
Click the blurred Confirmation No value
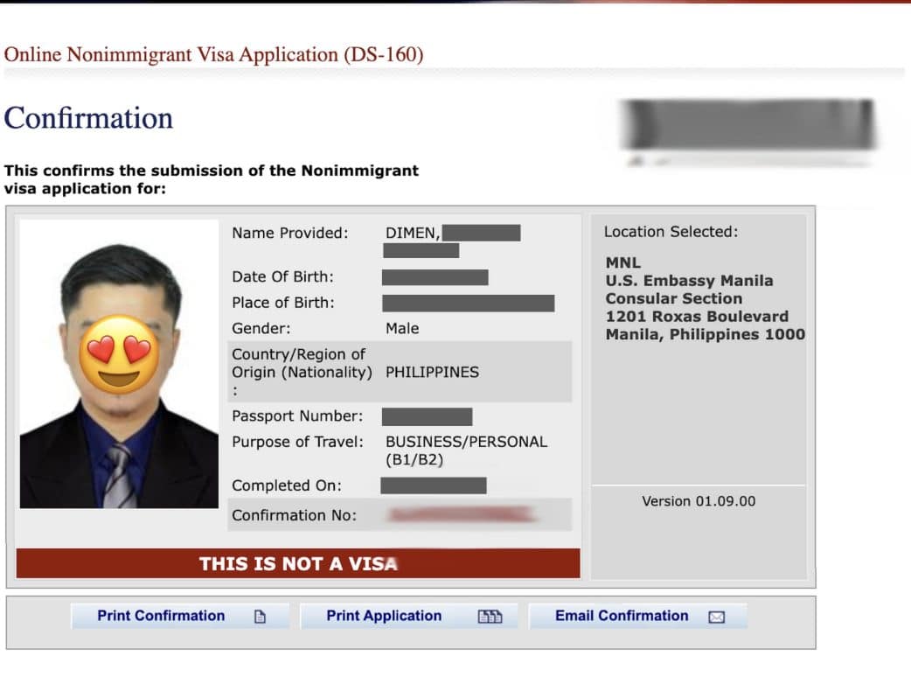point(464,515)
